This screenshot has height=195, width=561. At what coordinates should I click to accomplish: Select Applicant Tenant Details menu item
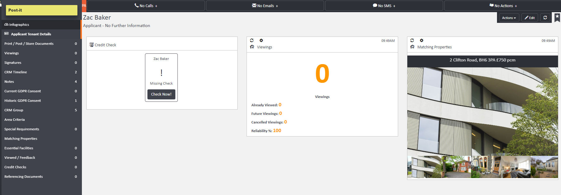(31, 34)
